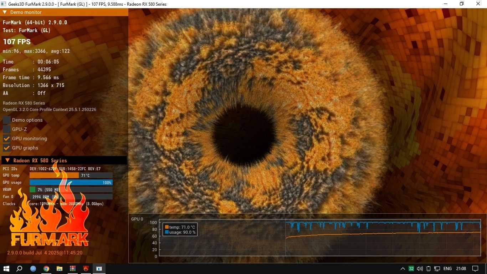
Task: Click the 'Test: FurMark (GL)' text
Action: click(x=27, y=30)
